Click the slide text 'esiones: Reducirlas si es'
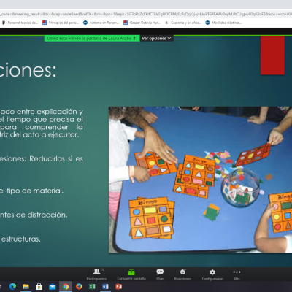The width and height of the screenshot is (292, 292). [x=42, y=159]
